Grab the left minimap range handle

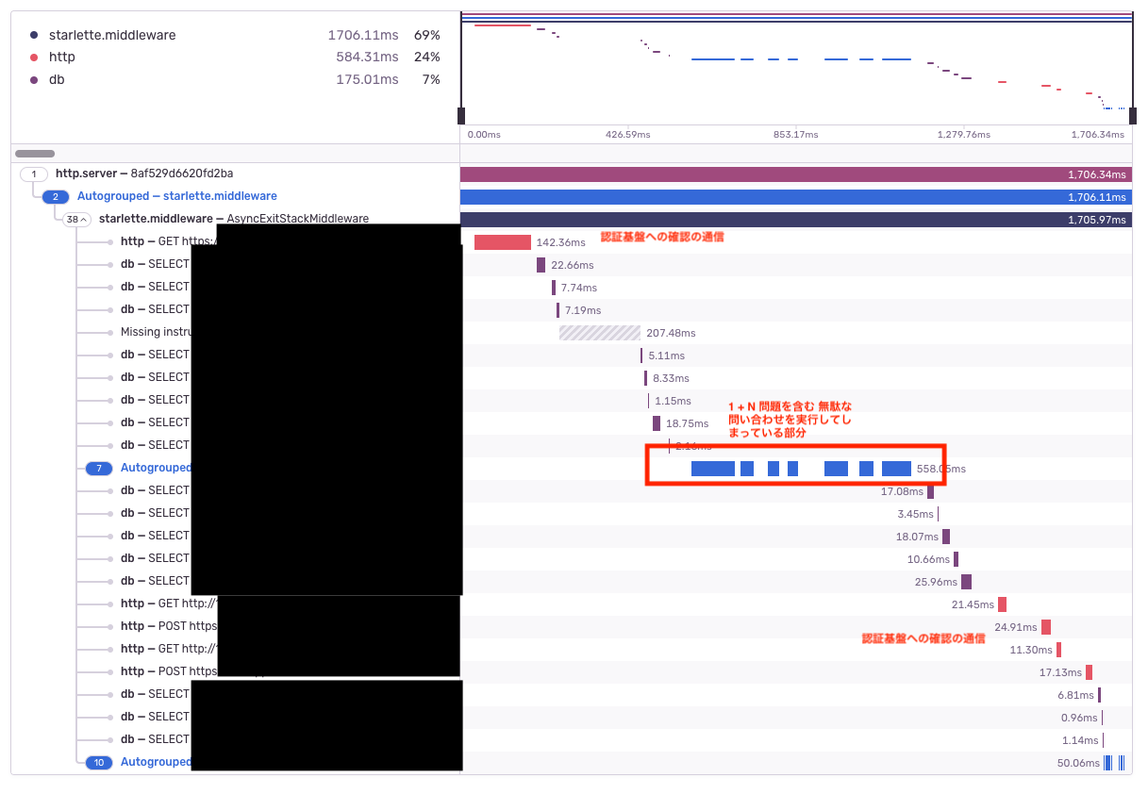[461, 116]
